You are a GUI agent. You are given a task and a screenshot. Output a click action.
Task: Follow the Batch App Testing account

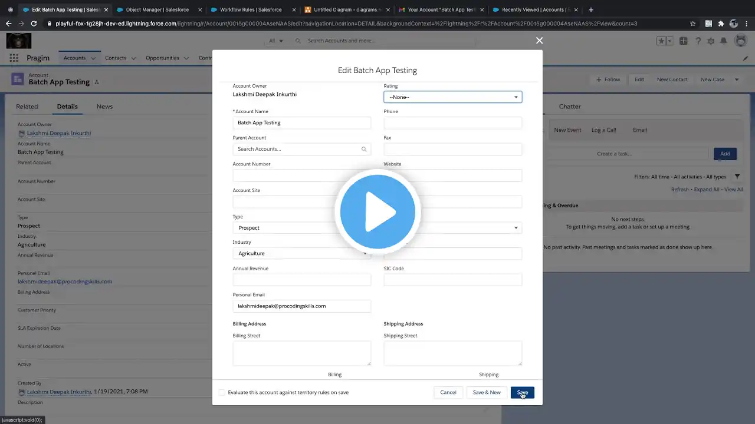click(x=608, y=79)
